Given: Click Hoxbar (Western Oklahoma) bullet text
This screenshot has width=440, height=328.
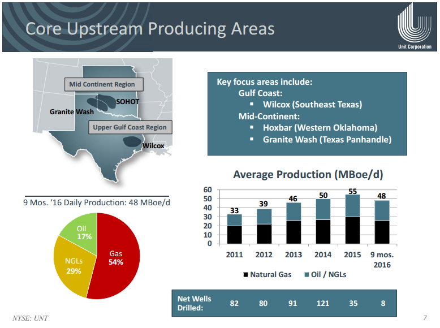Looking at the screenshot, I should [x=320, y=127].
